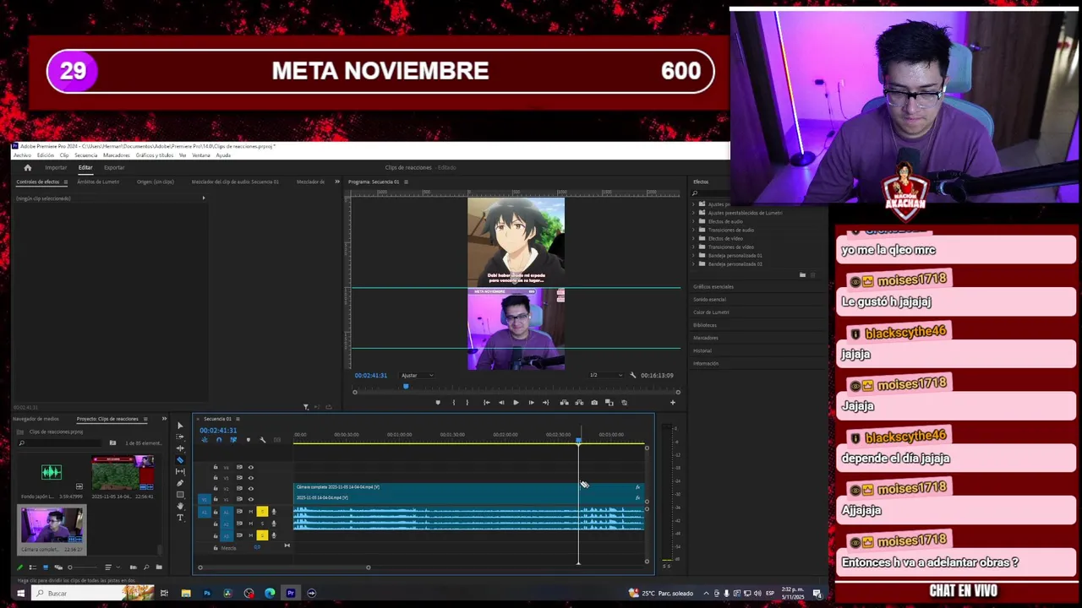Screen dimensions: 1082x608
Task: Click the Program monitor playhead marker
Action: pyautogui.click(x=406, y=386)
